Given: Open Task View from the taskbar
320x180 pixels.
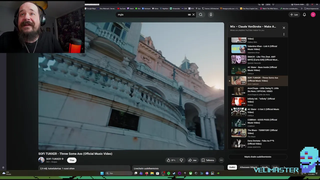Looking at the screenshot, I should (x=136, y=173).
